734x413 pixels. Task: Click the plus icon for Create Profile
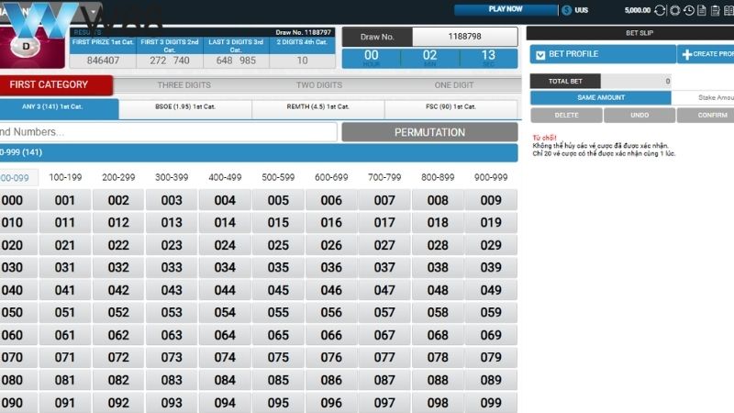(687, 55)
